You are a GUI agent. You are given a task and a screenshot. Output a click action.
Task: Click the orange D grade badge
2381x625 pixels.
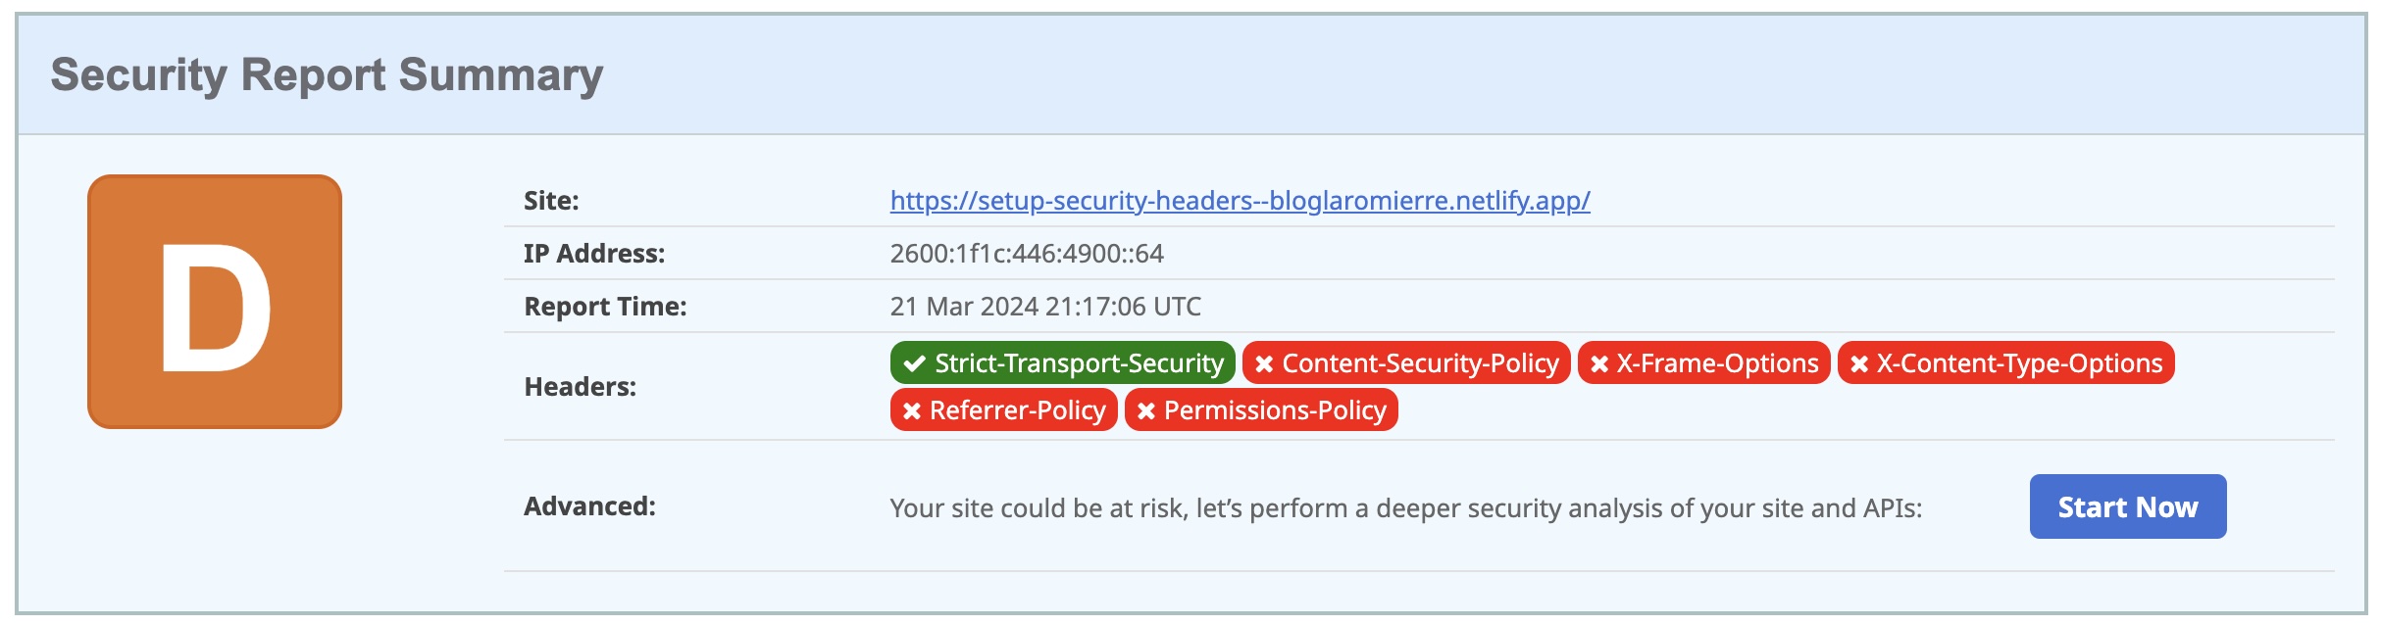pos(215,302)
